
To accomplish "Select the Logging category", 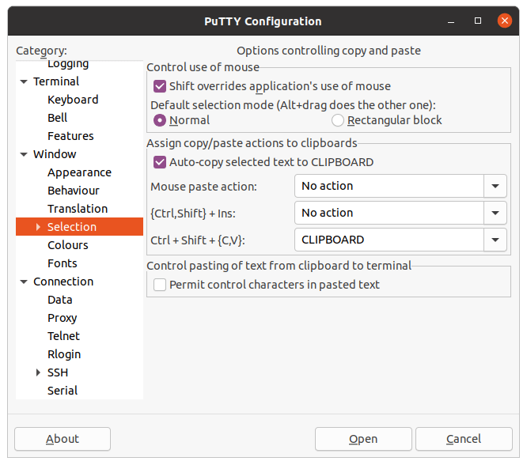I will point(68,64).
